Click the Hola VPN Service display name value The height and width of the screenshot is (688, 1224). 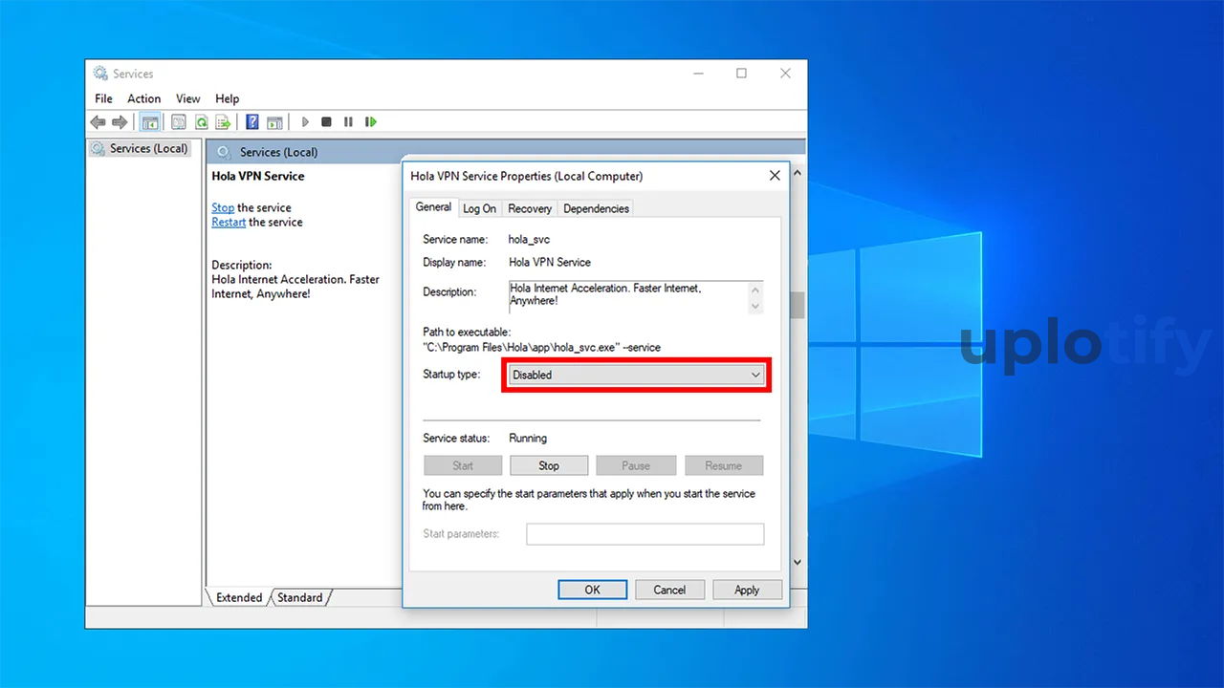(550, 262)
